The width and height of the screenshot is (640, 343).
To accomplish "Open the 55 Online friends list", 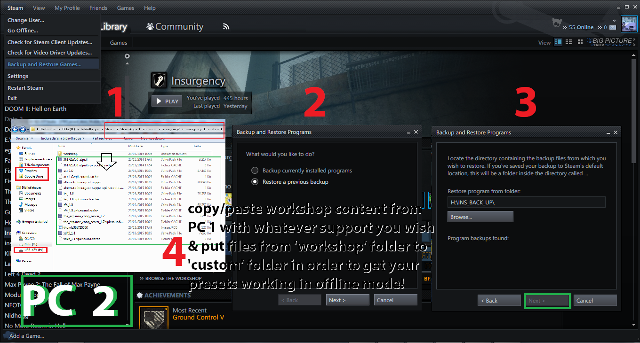I will coord(581,27).
